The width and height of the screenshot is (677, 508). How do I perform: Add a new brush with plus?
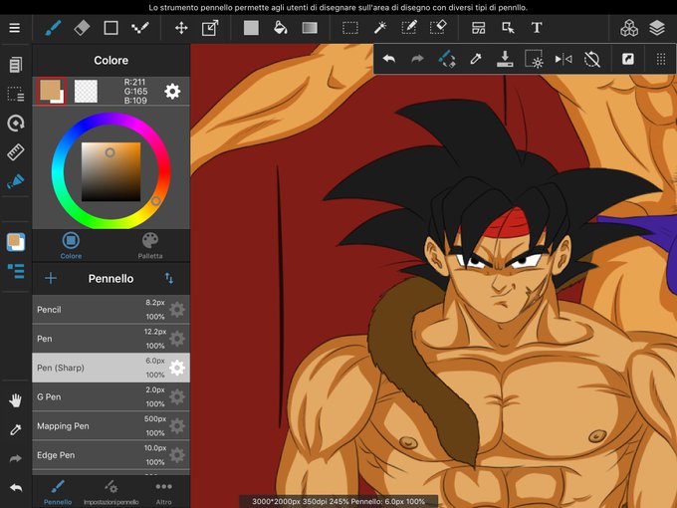51,278
